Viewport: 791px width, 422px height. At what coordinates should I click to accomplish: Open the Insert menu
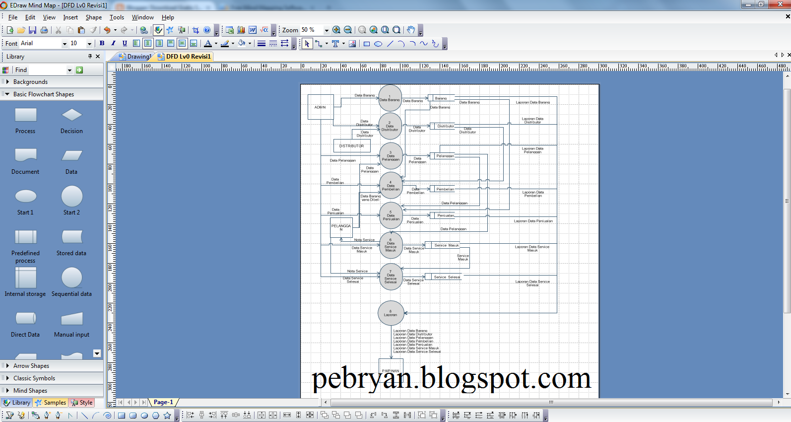point(70,17)
